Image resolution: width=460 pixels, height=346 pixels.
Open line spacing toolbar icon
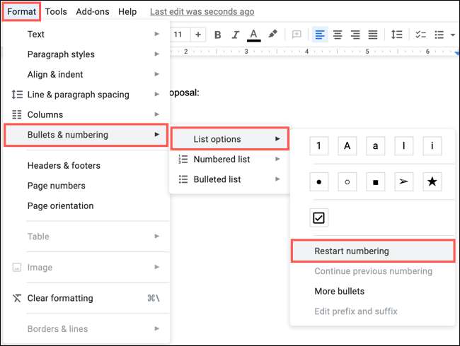coord(397,35)
